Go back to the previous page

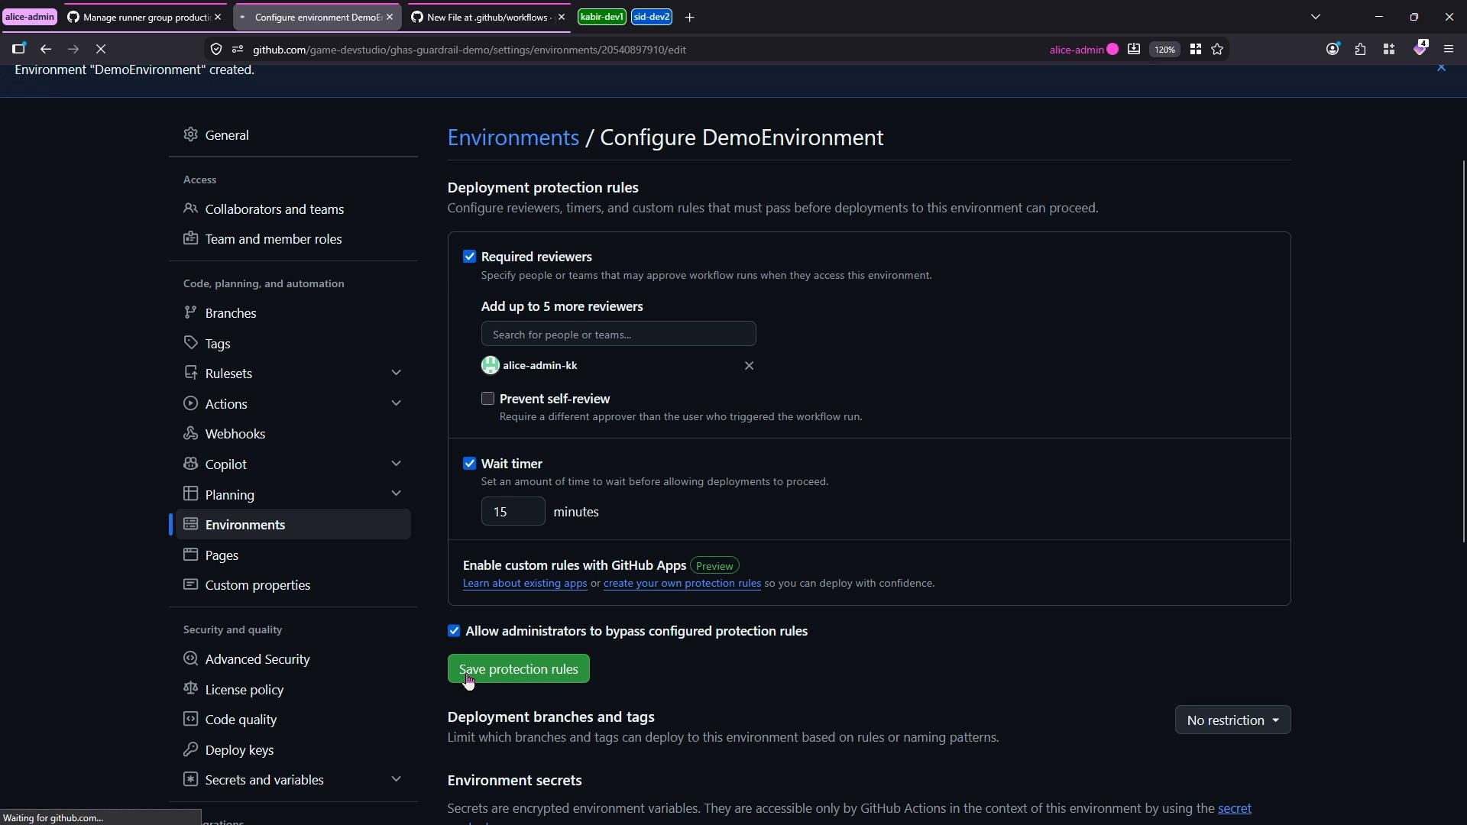pos(46,50)
